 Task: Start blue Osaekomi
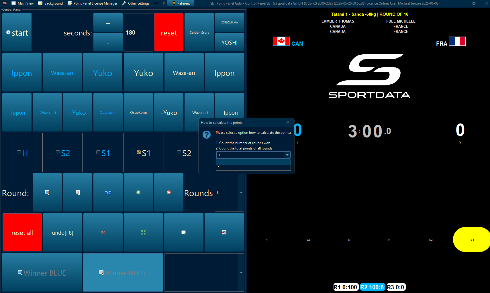point(108,112)
